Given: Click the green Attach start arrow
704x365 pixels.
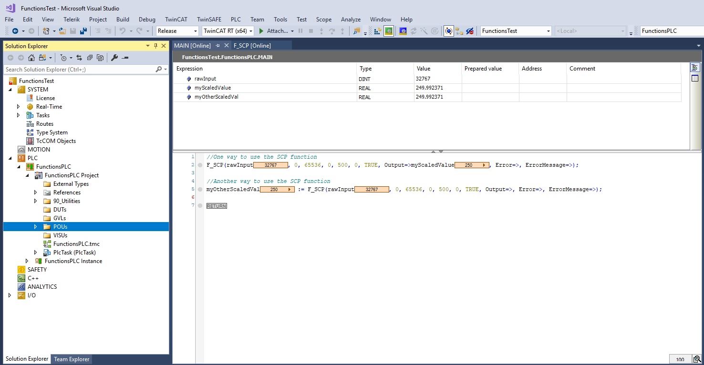Looking at the screenshot, I should click(x=261, y=31).
